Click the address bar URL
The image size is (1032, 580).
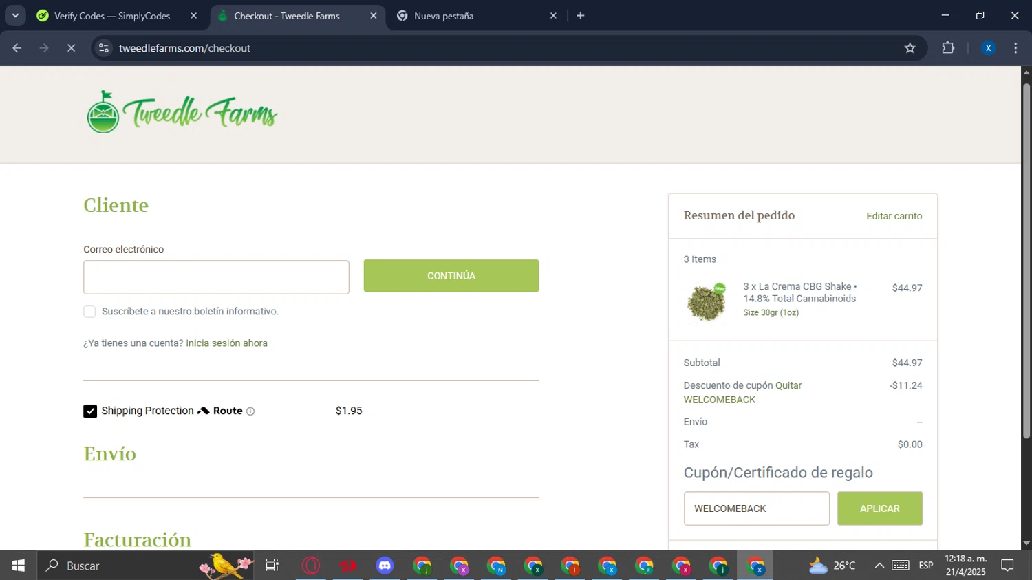click(x=184, y=48)
